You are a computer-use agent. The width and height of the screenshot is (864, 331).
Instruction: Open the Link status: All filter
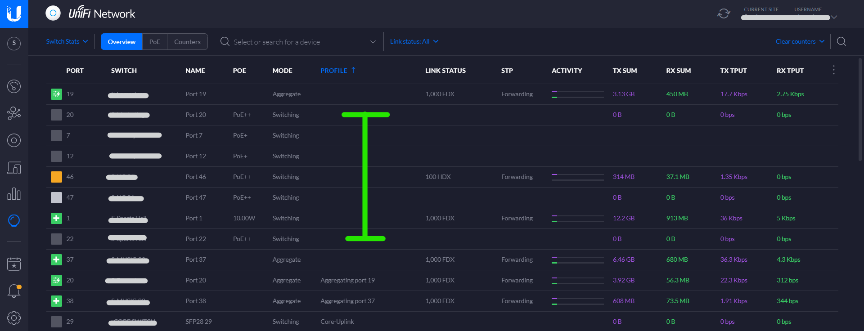click(414, 41)
